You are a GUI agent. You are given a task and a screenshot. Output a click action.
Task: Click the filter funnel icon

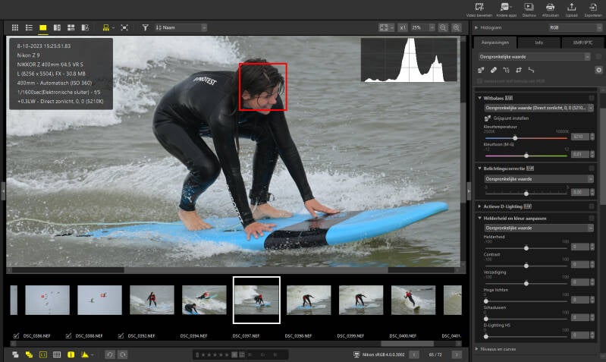click(146, 27)
